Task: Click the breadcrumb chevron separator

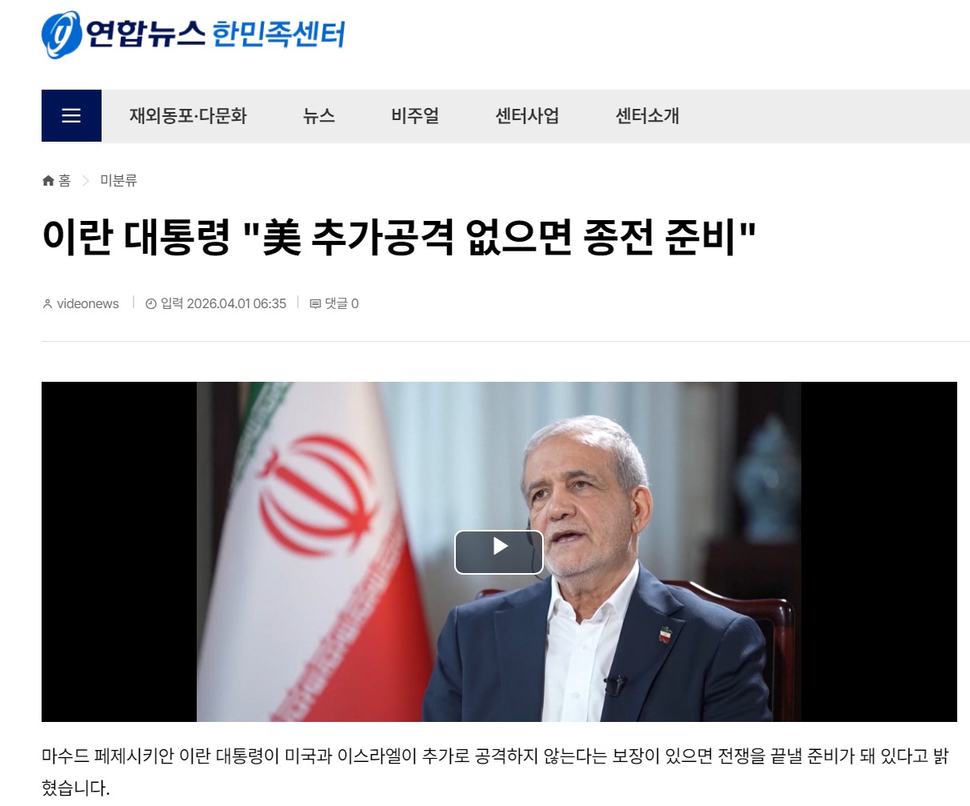Action: tap(86, 181)
